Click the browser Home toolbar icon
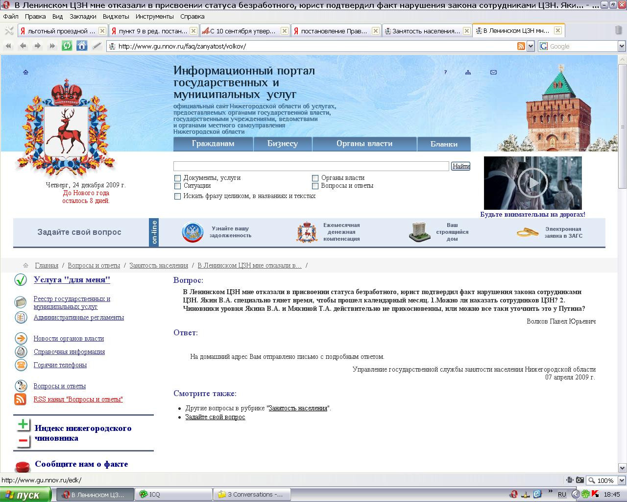 [82, 46]
